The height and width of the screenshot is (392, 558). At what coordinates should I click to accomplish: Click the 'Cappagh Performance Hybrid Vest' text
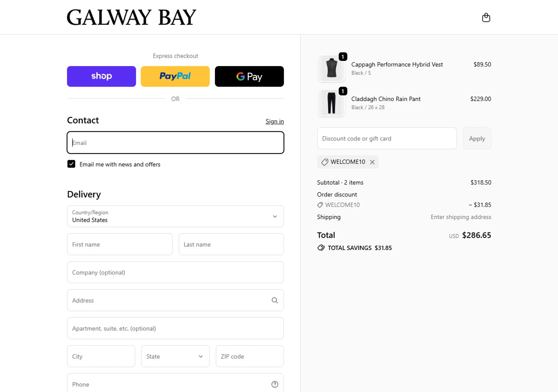coord(397,64)
